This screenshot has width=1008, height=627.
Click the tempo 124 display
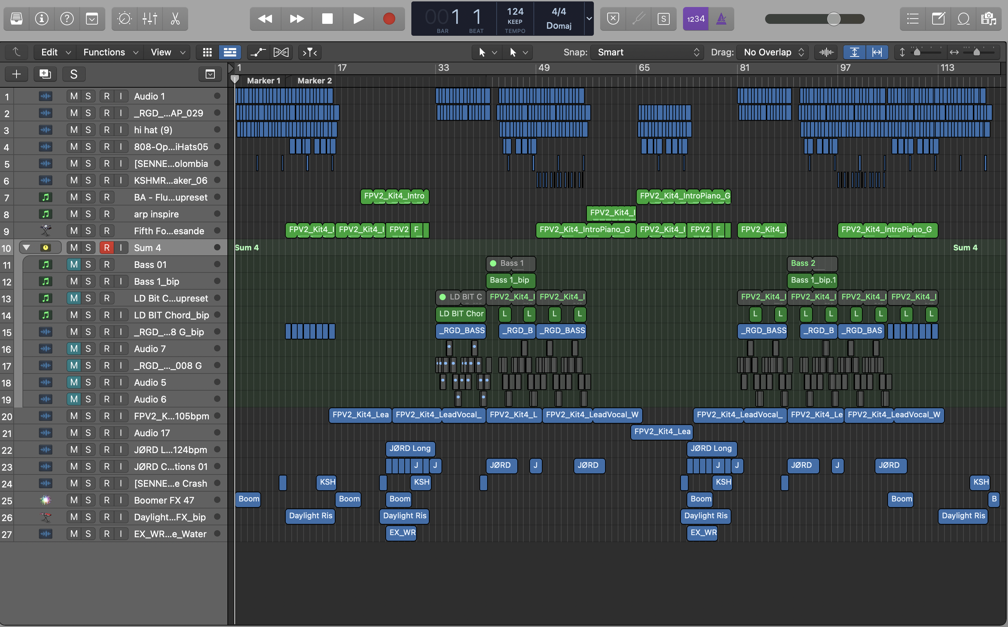coord(515,12)
